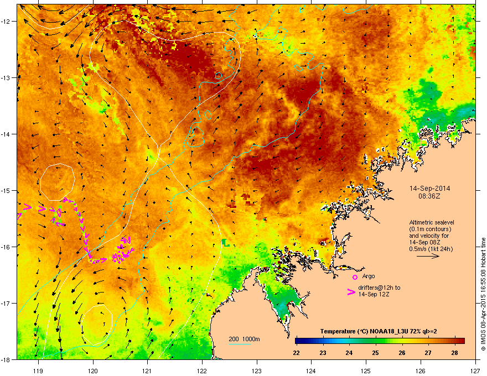Click the Argo legend text label

click(369, 276)
